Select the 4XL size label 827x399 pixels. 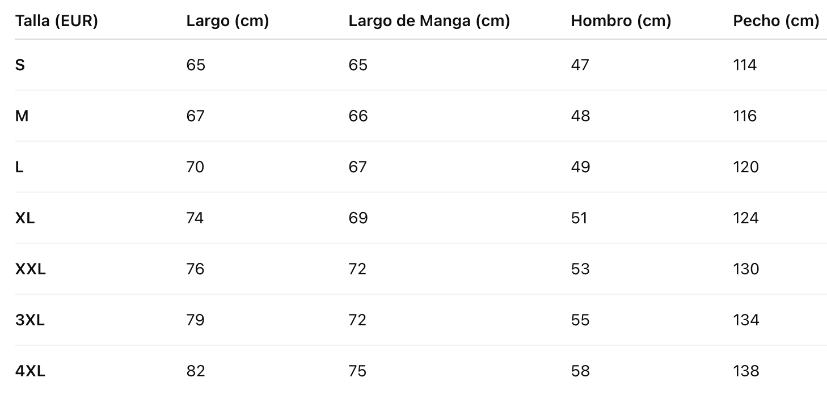coord(30,371)
